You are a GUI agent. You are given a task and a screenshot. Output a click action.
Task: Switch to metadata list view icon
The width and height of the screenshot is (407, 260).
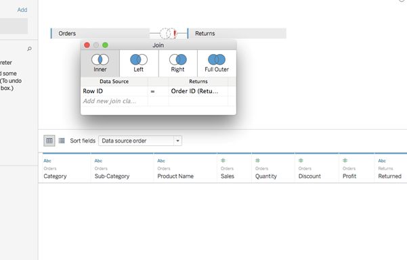(62, 140)
